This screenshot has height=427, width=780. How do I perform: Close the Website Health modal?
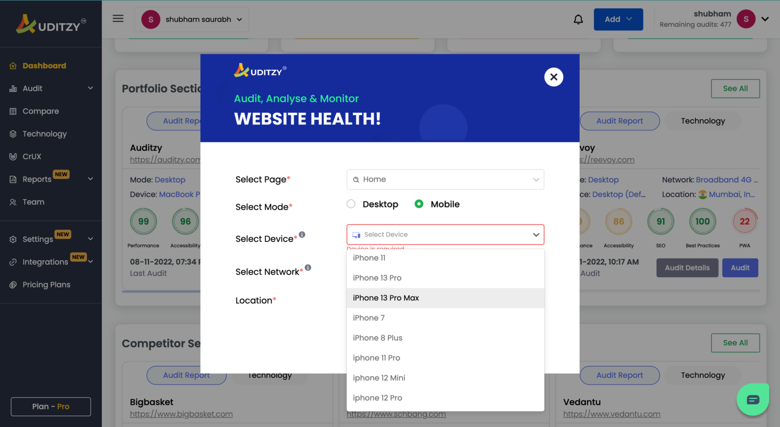554,77
